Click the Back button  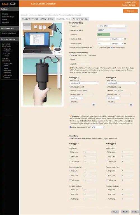coord(115,212)
